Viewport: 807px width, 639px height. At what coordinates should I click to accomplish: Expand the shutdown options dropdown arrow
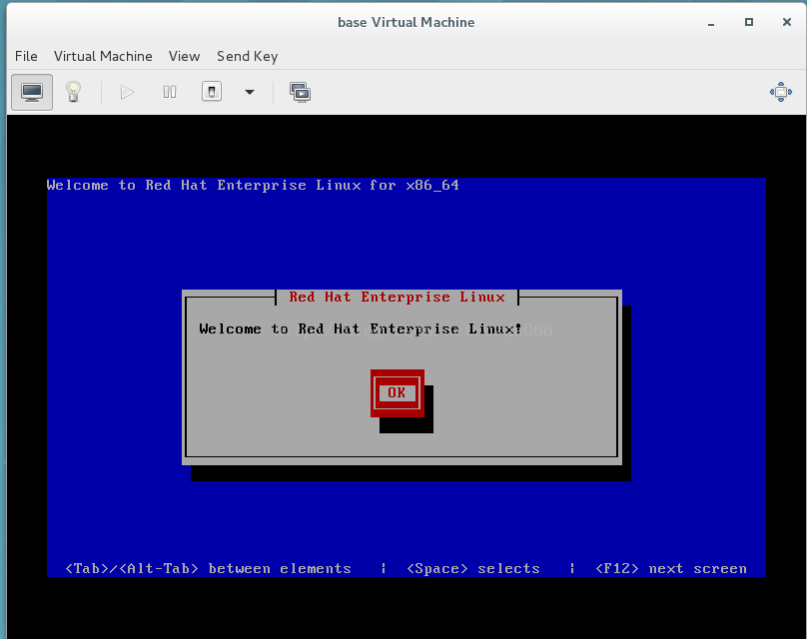point(250,93)
